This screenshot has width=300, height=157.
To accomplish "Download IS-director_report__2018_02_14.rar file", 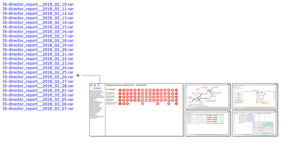I will pos(38,22).
